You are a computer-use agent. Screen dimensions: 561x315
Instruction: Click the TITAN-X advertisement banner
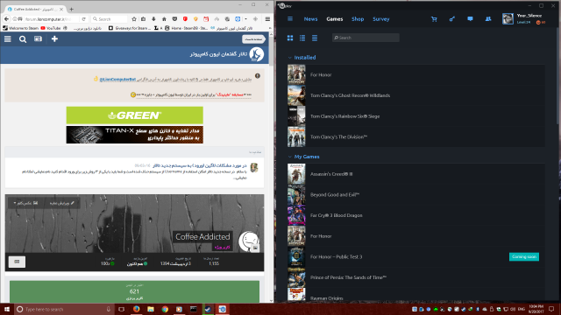tap(134, 135)
